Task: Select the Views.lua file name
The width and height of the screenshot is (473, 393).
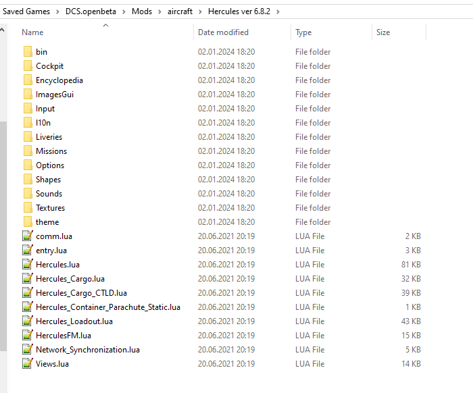Action: click(x=52, y=363)
